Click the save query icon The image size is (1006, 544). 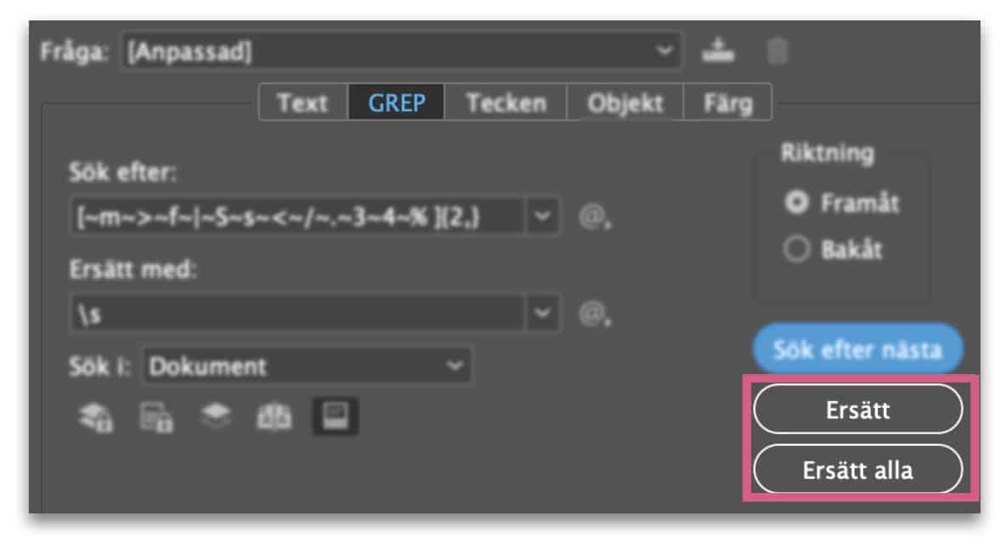[x=718, y=50]
